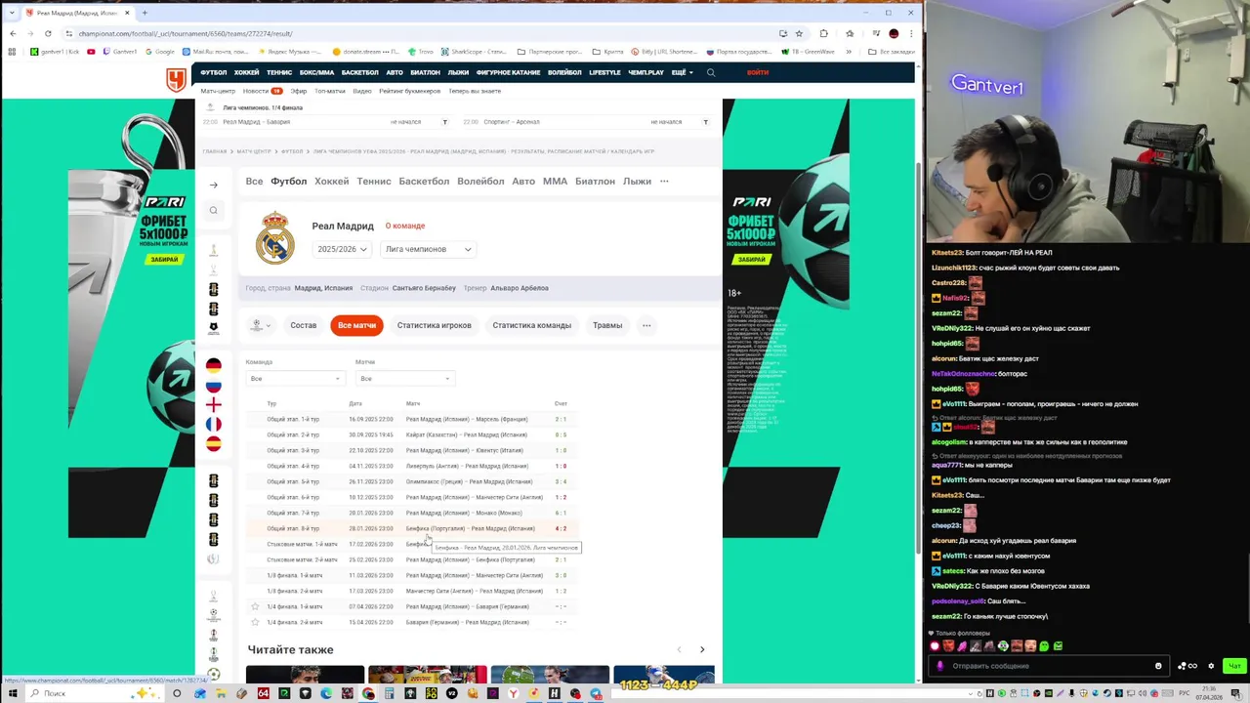Click Матч-центр link in subheader
Image resolution: width=1250 pixels, height=703 pixels.
219,91
